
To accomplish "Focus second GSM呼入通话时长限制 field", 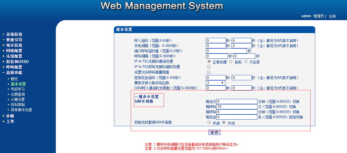I will (x=242, y=88).
